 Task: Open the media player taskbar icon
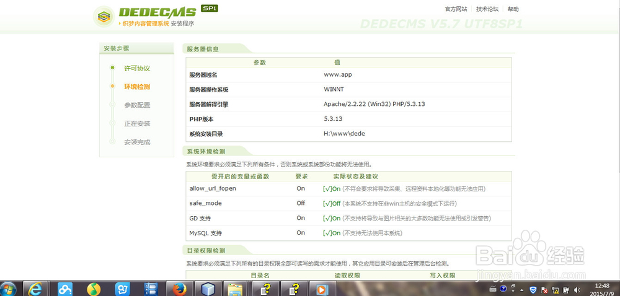coord(321,289)
